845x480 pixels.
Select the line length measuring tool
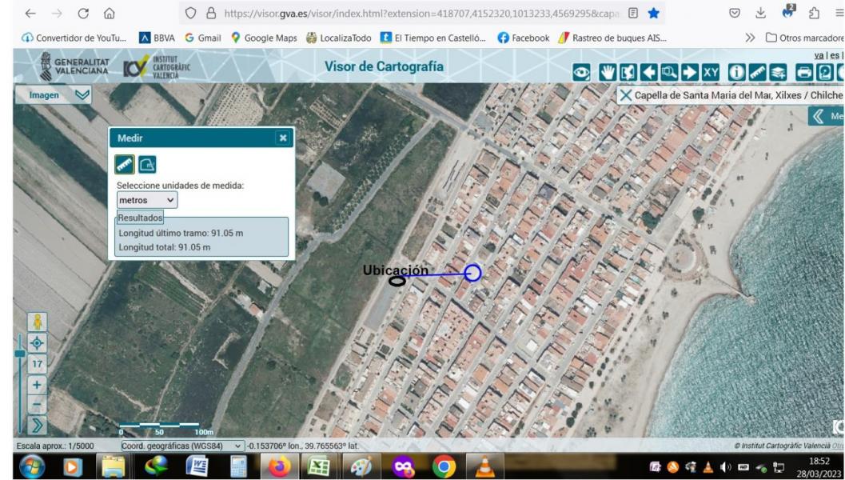[x=126, y=163]
